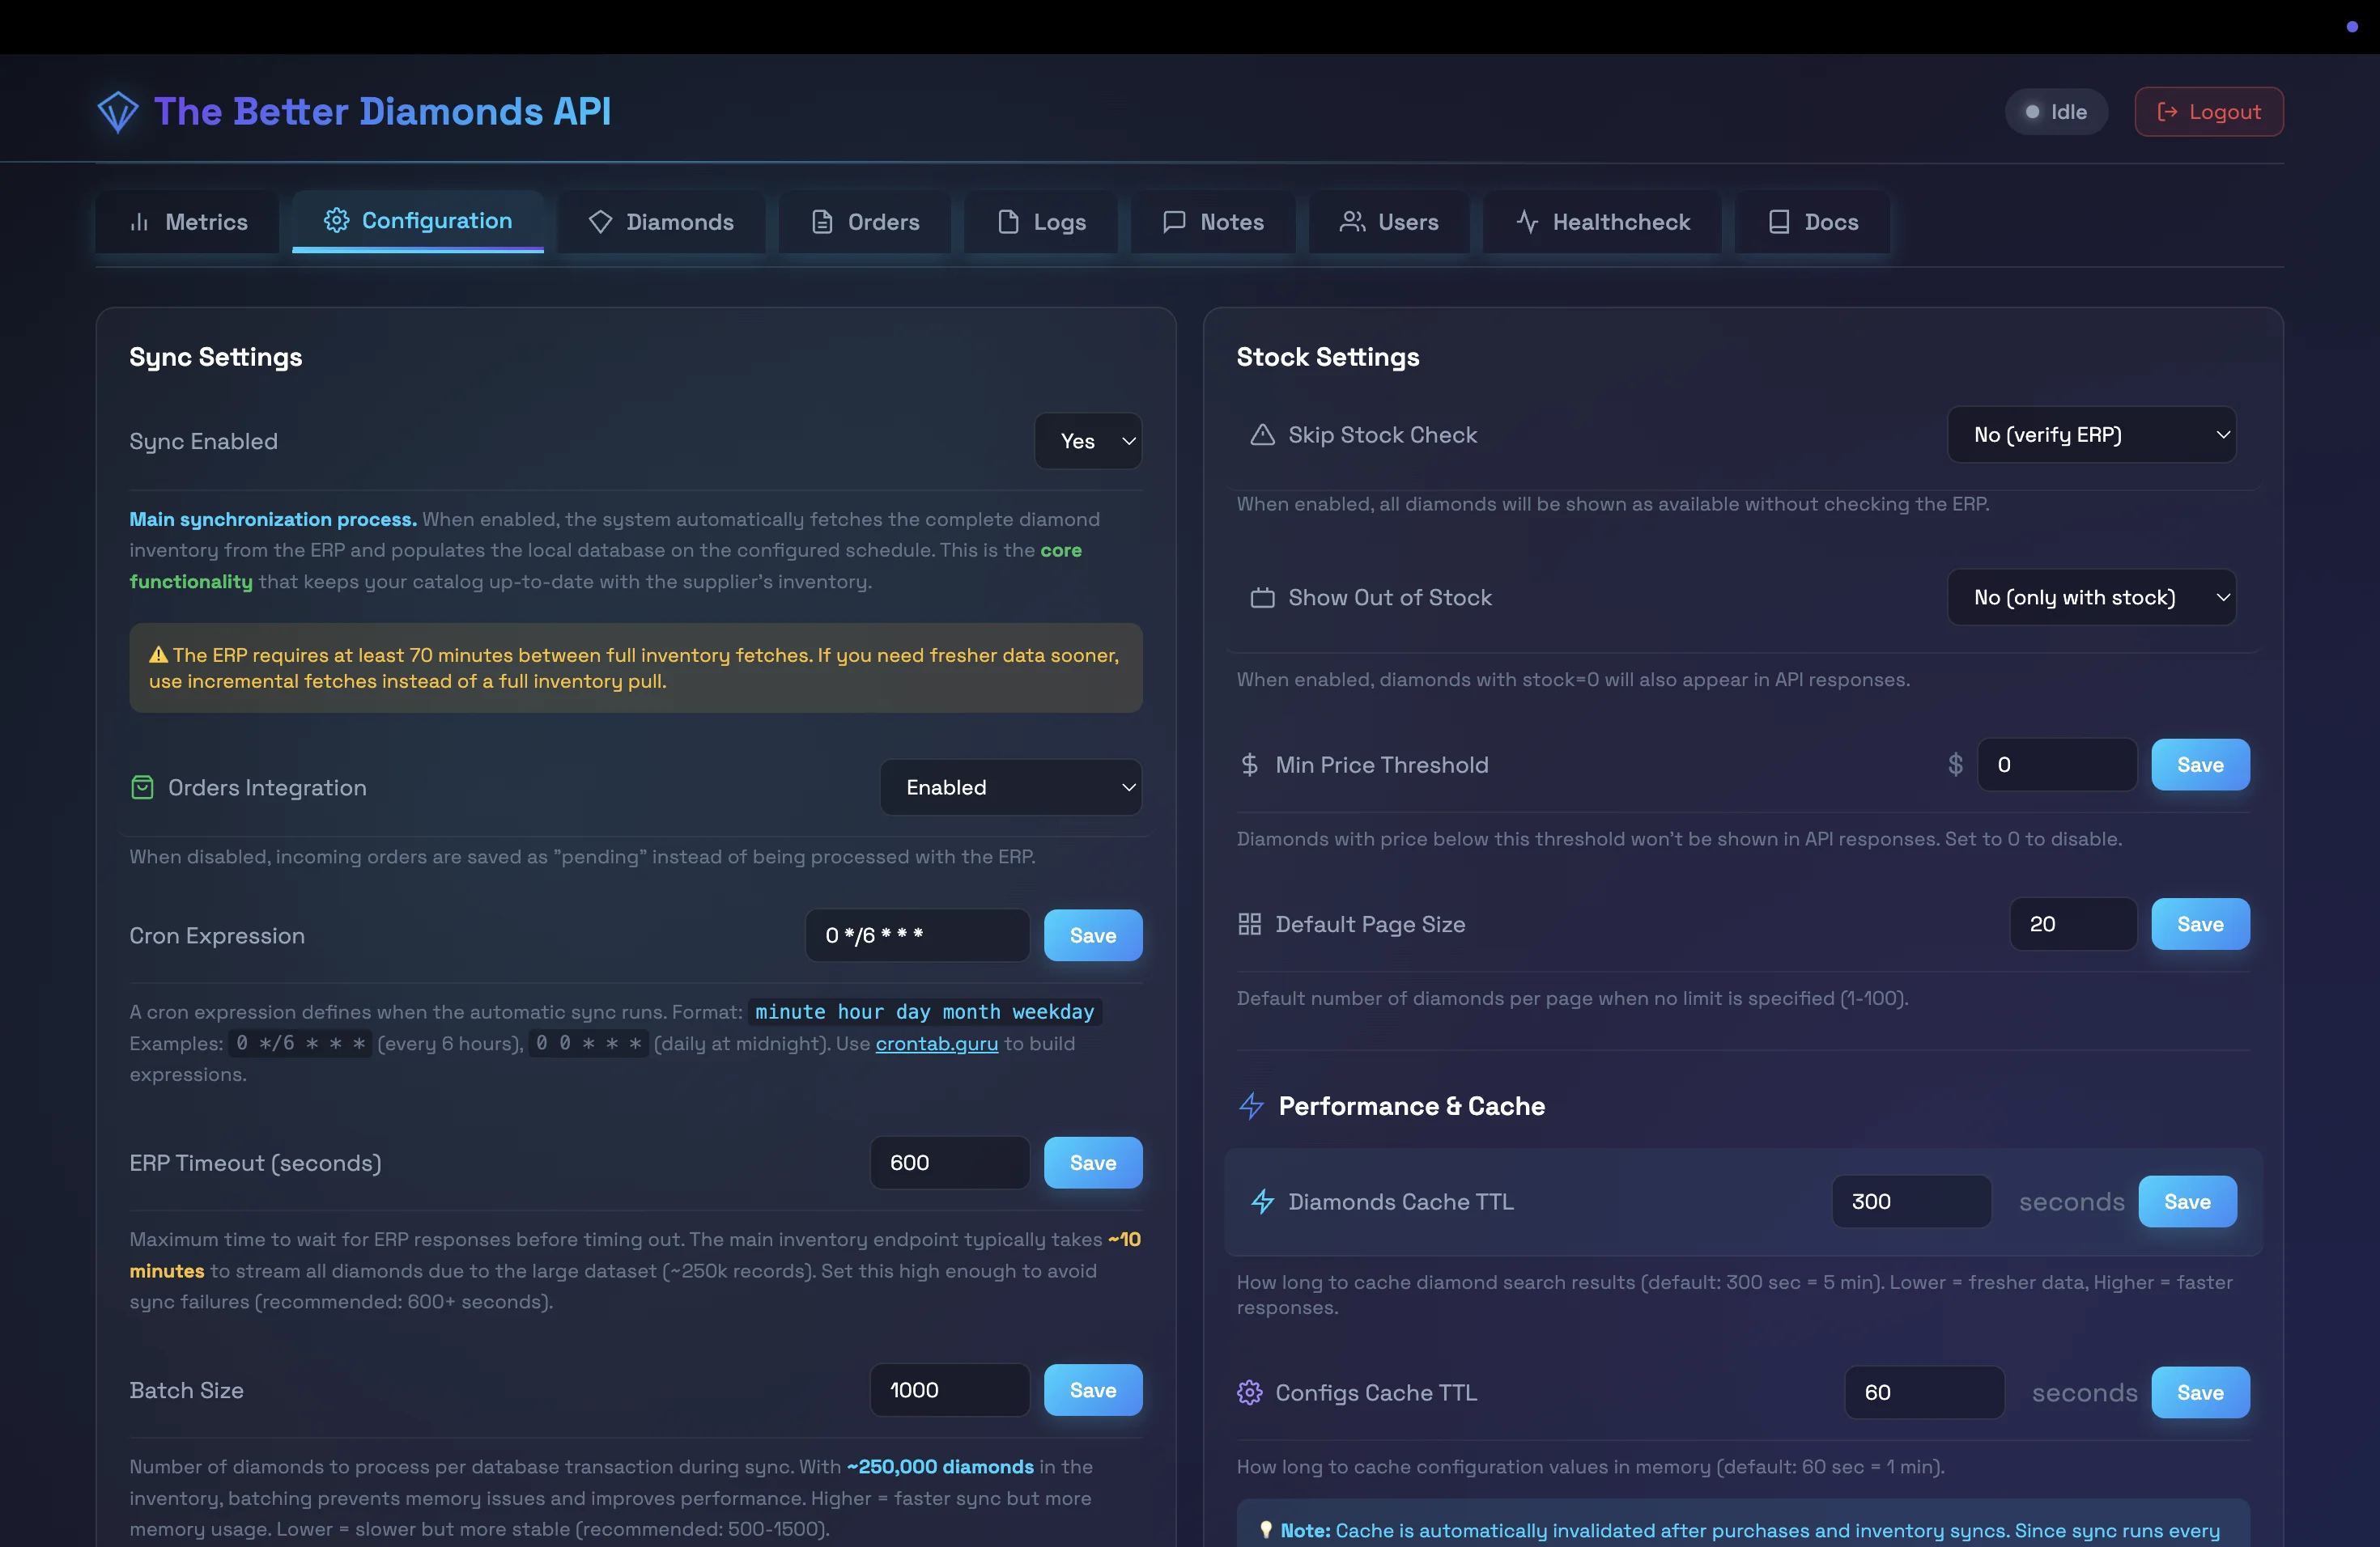This screenshot has height=1547, width=2380.
Task: Open the Healthcheck tab
Action: [x=1602, y=222]
